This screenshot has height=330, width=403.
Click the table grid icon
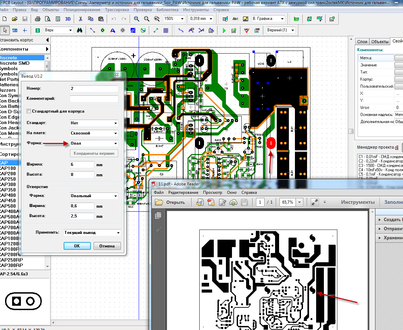point(166,30)
